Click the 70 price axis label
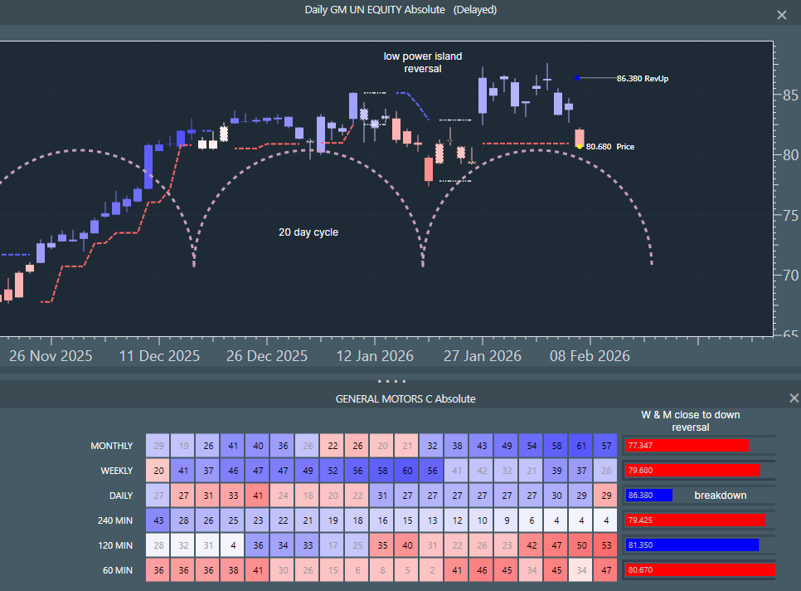 (790, 275)
